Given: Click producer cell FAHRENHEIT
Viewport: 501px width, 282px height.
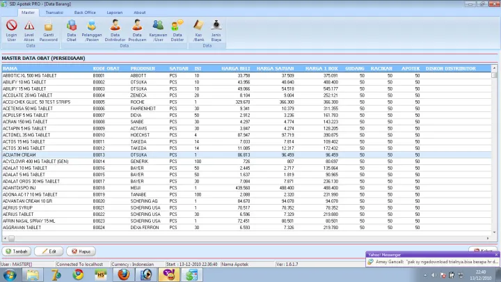Looking at the screenshot, I should pos(143,109).
